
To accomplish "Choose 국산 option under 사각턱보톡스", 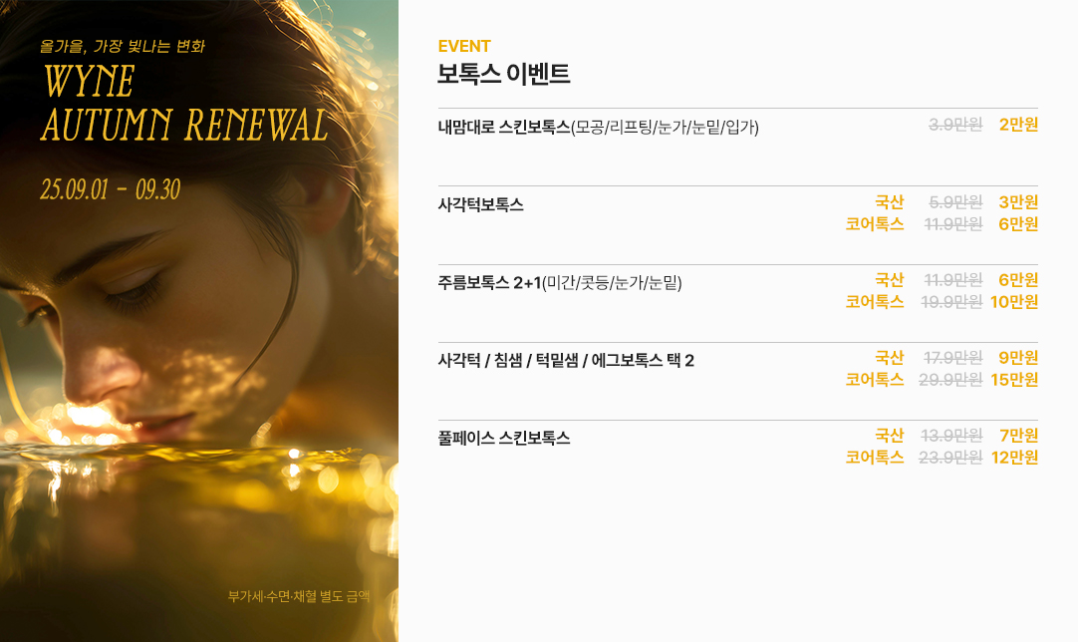I will [x=889, y=202].
